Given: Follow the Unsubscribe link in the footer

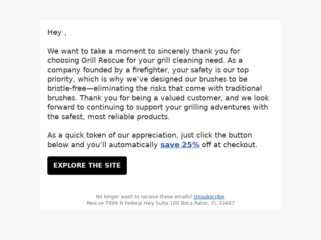Looking at the screenshot, I should (209, 196).
